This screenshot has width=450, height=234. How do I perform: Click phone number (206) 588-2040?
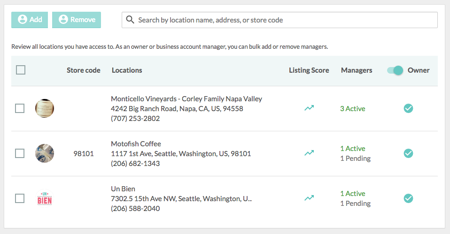point(135,208)
